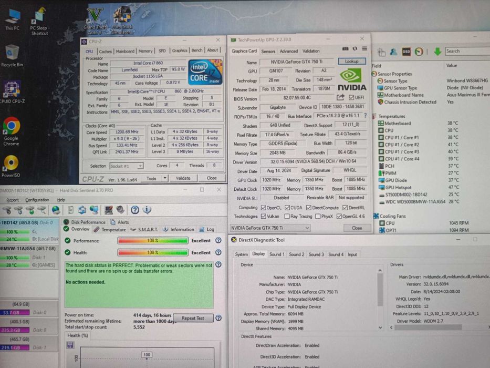Click the help icon next to Performance Excellent
Image resolution: width=490 pixels, height=368 pixels.
pos(218,240)
